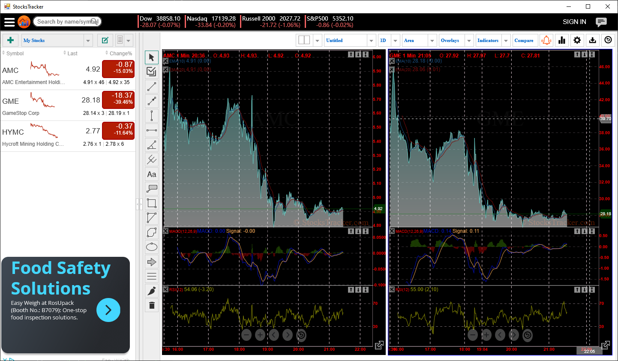This screenshot has height=361, width=618.
Task: Pick the ellipse shape tool
Action: pyautogui.click(x=152, y=247)
